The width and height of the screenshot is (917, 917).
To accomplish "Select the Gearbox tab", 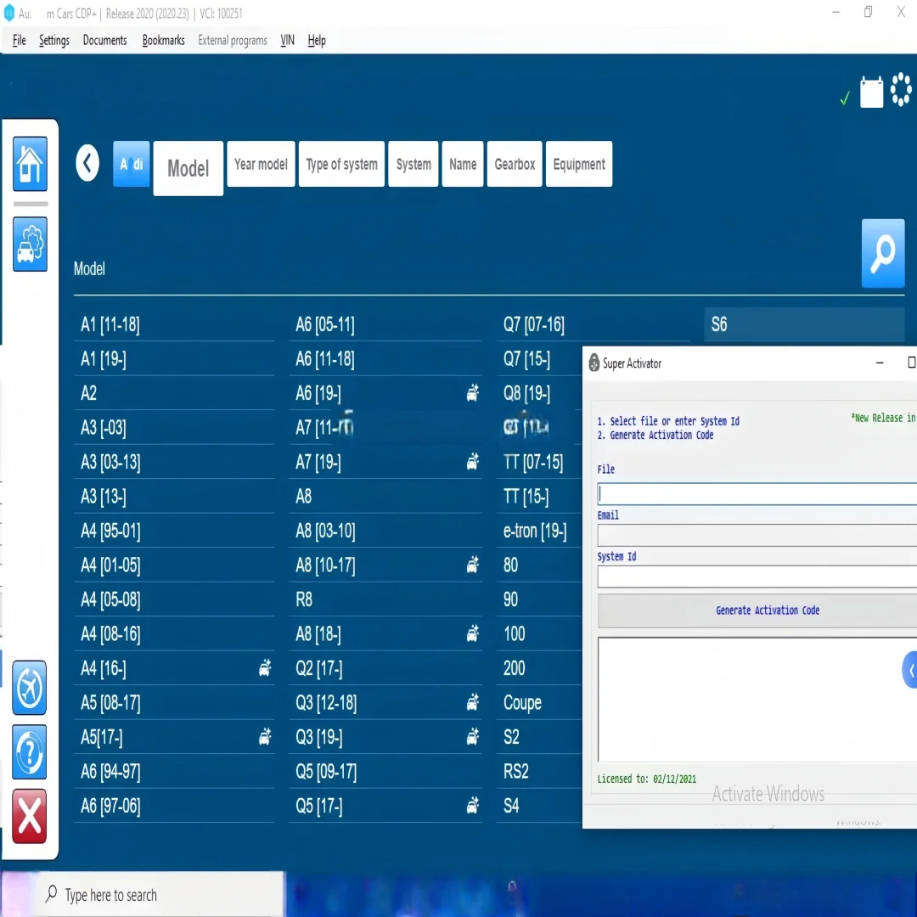I will pos(515,164).
